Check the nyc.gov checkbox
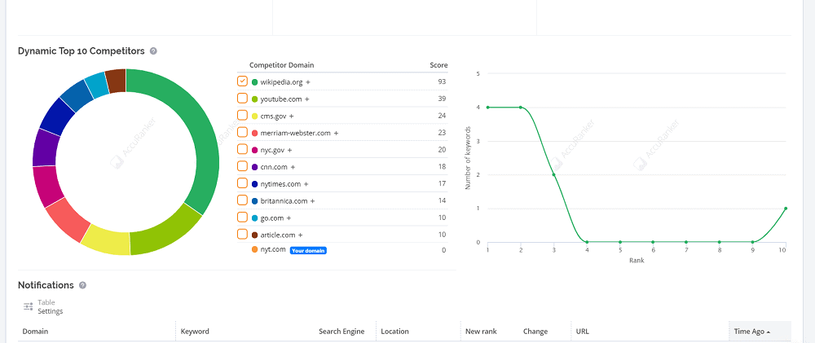The height and width of the screenshot is (343, 815). (x=242, y=149)
